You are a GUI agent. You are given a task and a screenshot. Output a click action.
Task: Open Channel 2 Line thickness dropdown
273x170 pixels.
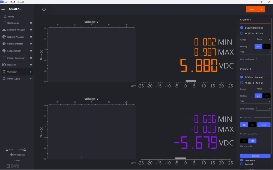pyautogui.click(x=263, y=109)
